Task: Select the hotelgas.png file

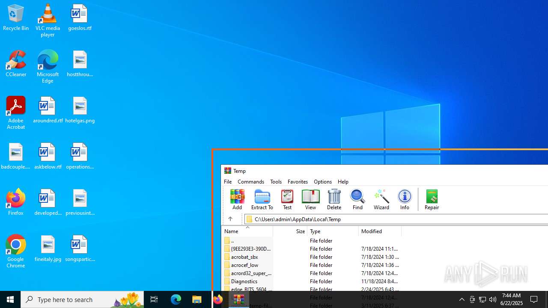Action: 80,110
